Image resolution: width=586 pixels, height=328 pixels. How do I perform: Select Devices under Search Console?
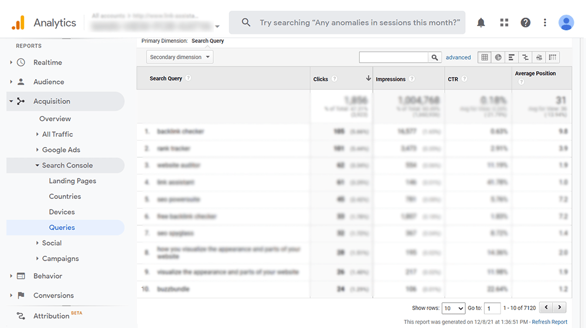coord(62,212)
